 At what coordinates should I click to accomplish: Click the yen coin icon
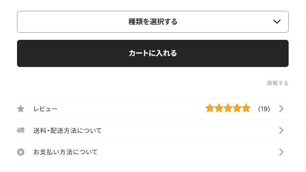point(21,152)
